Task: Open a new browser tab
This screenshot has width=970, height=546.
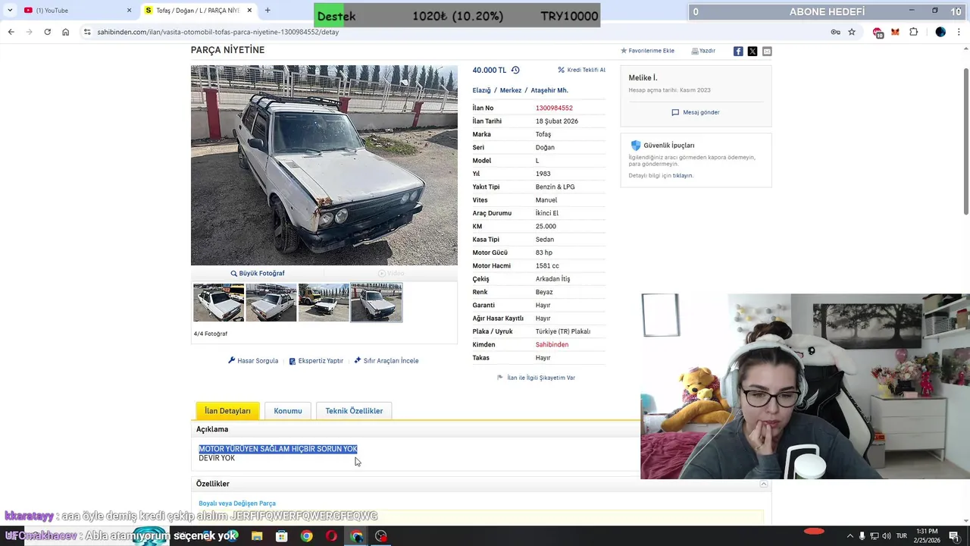Action: 268,10
